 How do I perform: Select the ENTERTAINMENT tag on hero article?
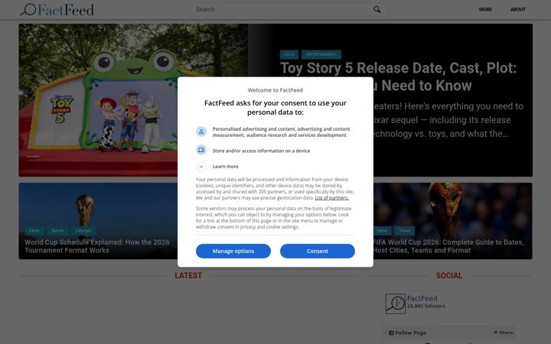tap(321, 54)
